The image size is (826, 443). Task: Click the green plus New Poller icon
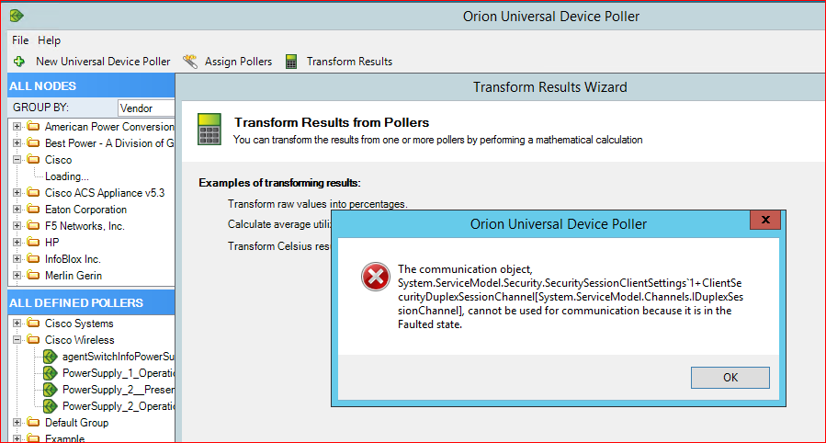[x=19, y=62]
